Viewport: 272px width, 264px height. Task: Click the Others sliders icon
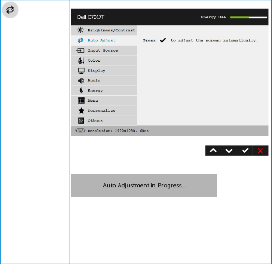(x=81, y=121)
